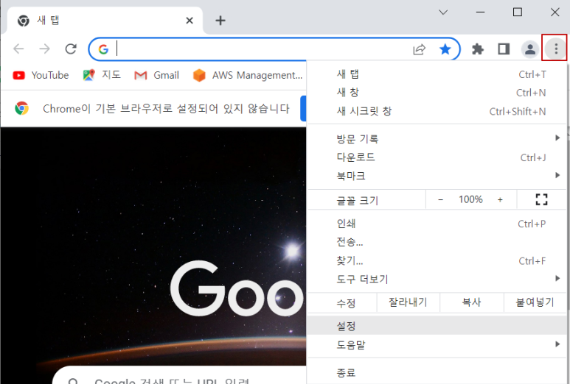
Task: Select 새 탭 menu item
Action: (437, 74)
